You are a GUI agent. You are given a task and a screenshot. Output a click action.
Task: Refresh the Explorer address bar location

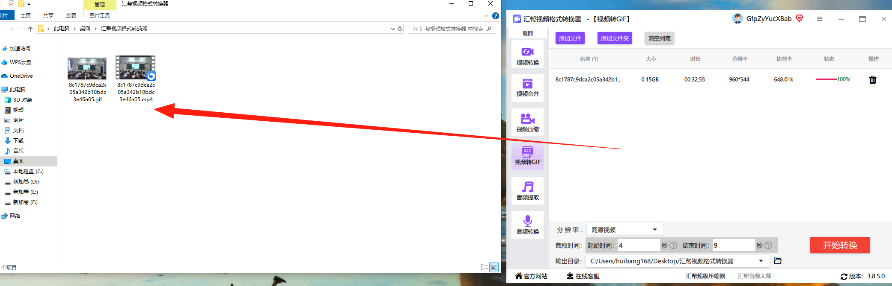click(x=400, y=29)
